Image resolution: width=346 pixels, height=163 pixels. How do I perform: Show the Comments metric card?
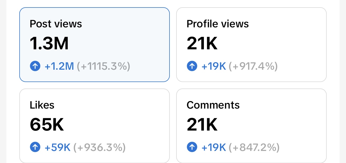[x=251, y=126]
